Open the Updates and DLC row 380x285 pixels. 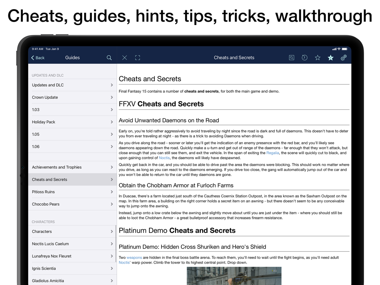[73, 85]
